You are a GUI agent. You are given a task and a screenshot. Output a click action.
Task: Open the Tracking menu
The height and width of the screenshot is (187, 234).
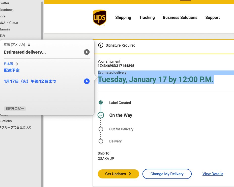(x=147, y=17)
